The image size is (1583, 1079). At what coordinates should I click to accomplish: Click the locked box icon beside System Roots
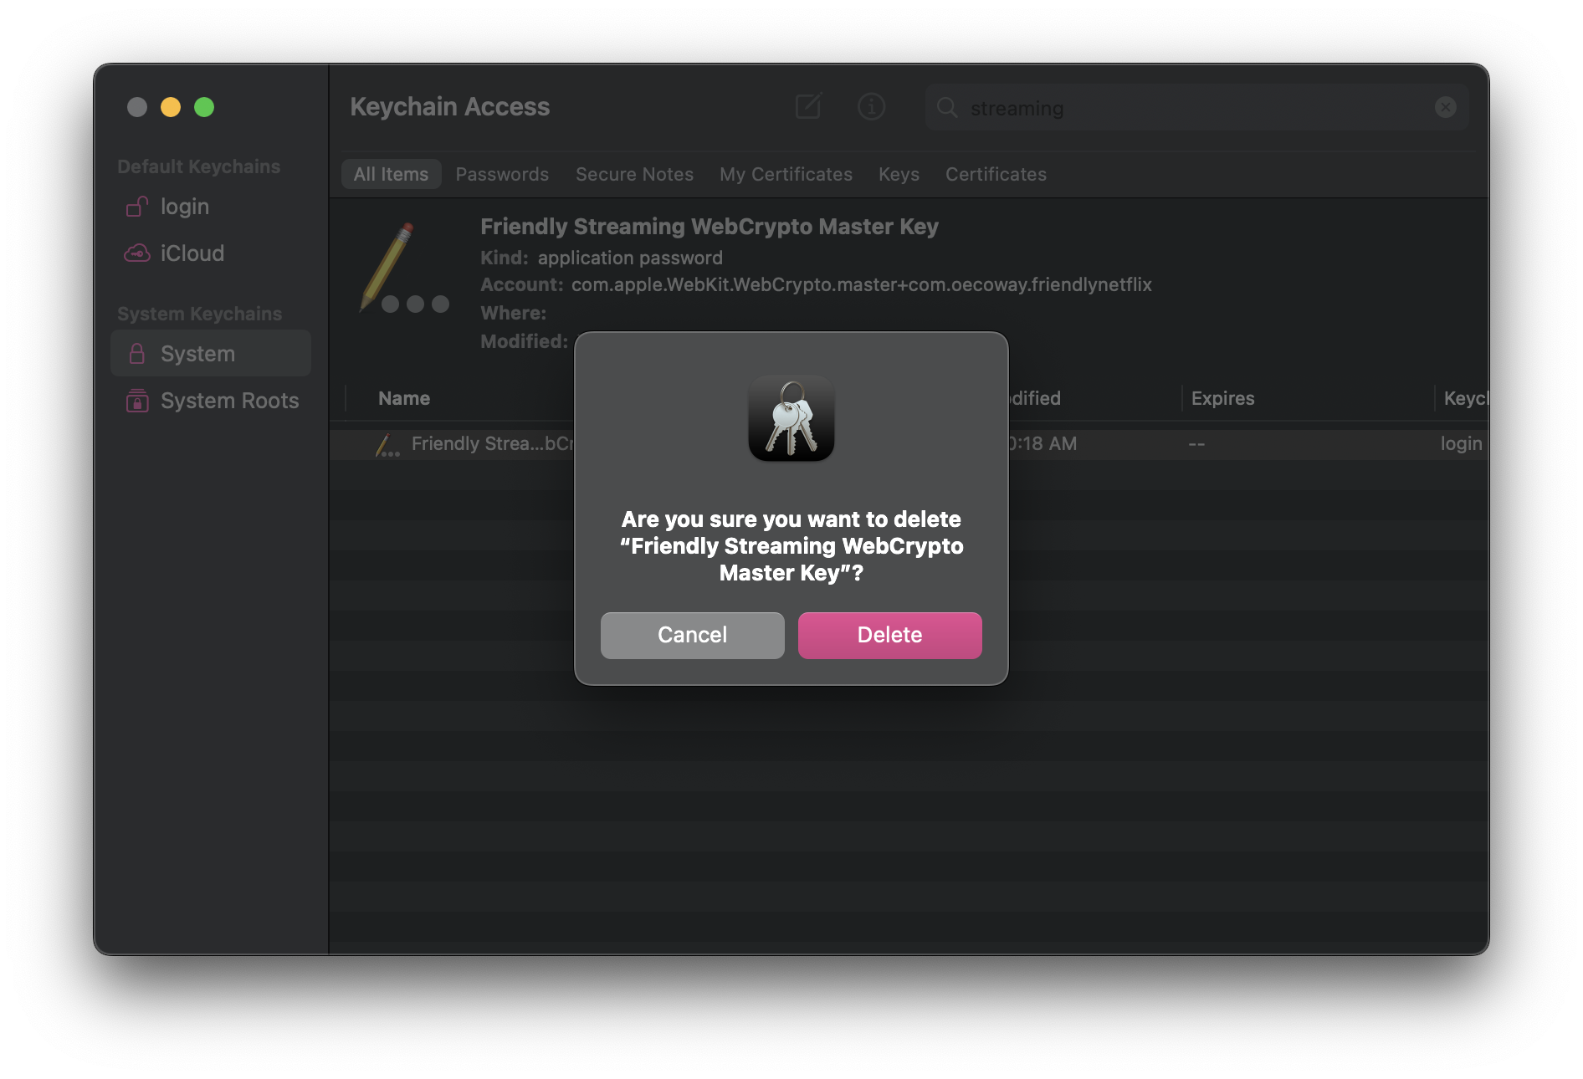[x=137, y=401]
